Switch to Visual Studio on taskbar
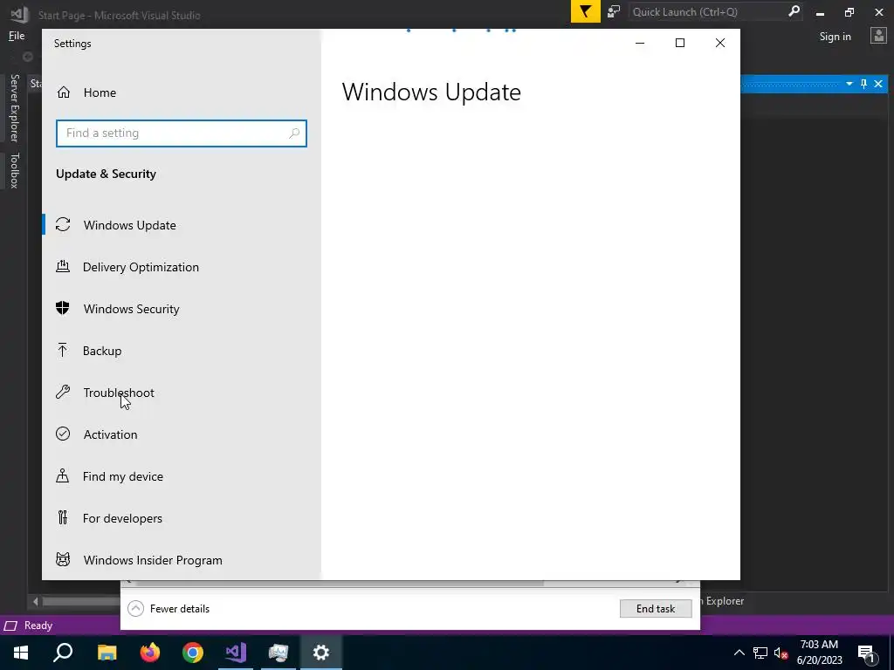 click(x=236, y=653)
